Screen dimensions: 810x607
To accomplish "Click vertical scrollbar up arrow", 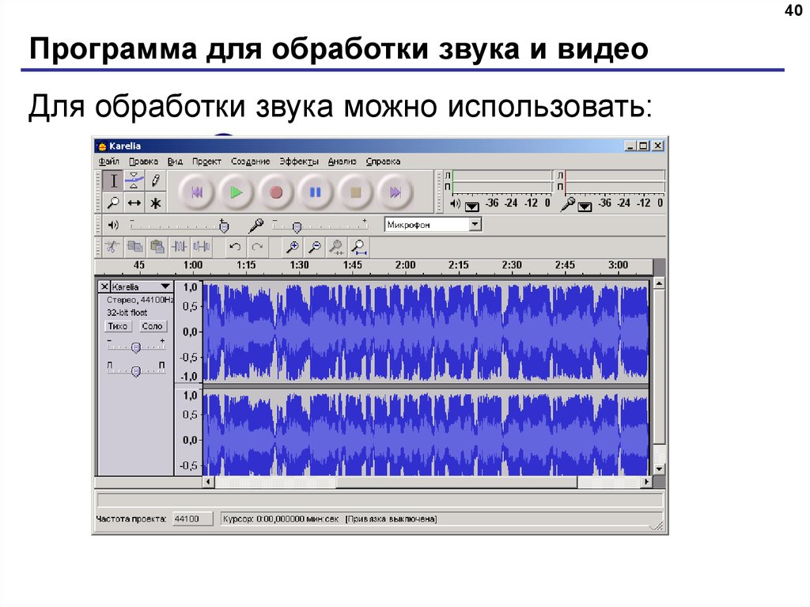I will pos(659,283).
